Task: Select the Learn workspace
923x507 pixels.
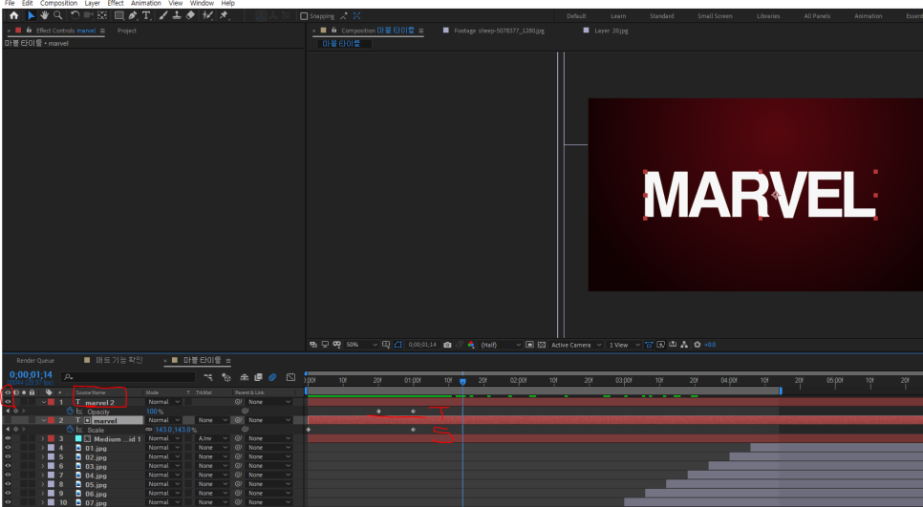Action: [618, 16]
